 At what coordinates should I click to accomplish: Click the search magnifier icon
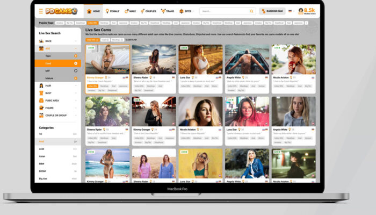click(x=251, y=11)
